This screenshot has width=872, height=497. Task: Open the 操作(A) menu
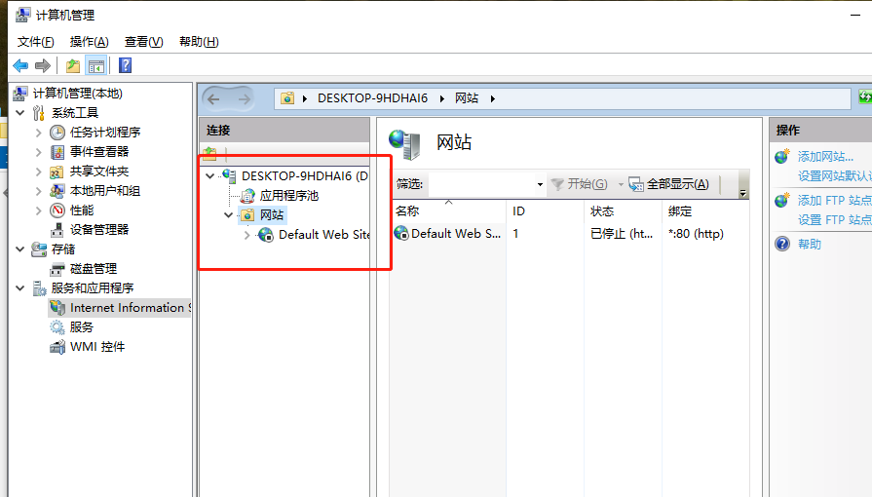click(x=89, y=42)
